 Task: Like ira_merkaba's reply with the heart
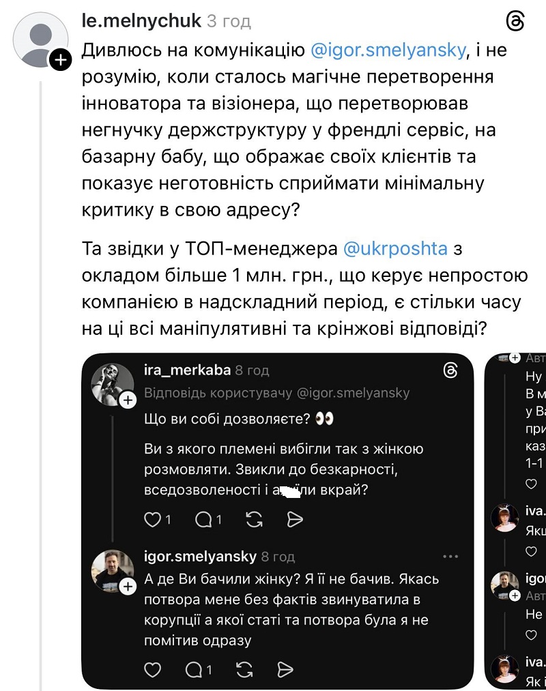pyautogui.click(x=152, y=520)
